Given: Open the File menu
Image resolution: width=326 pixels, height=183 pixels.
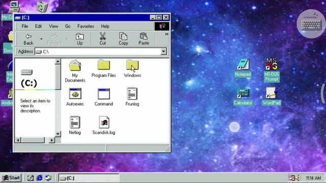Looking at the screenshot, I should point(25,26).
